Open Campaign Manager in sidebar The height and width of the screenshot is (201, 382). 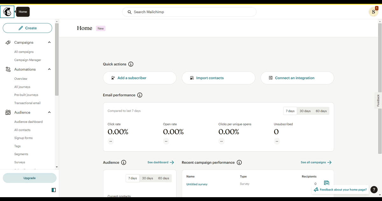[x=28, y=60]
